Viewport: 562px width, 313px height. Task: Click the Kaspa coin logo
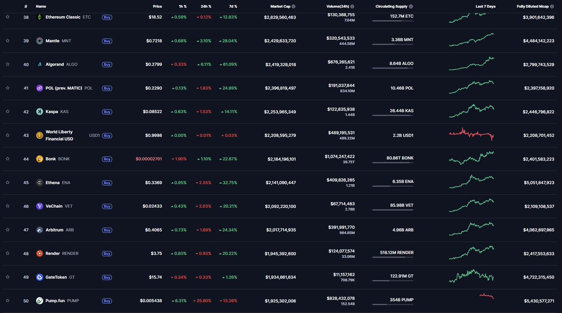point(40,111)
